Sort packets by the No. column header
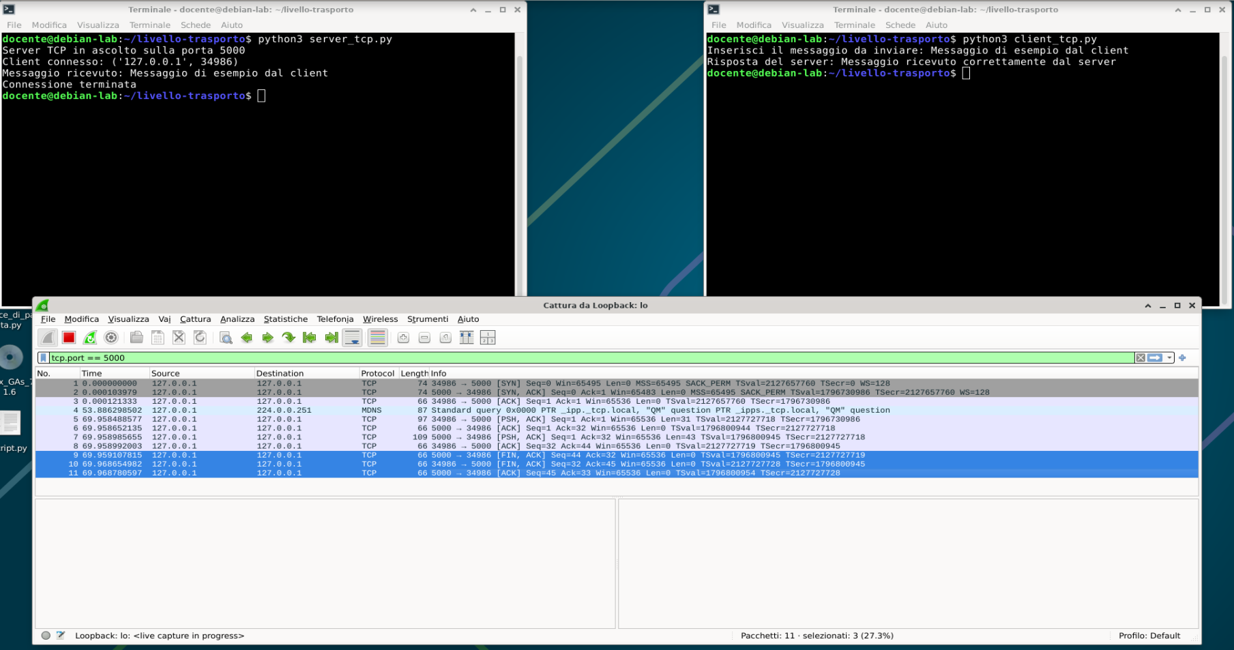The image size is (1234, 650). [x=57, y=373]
